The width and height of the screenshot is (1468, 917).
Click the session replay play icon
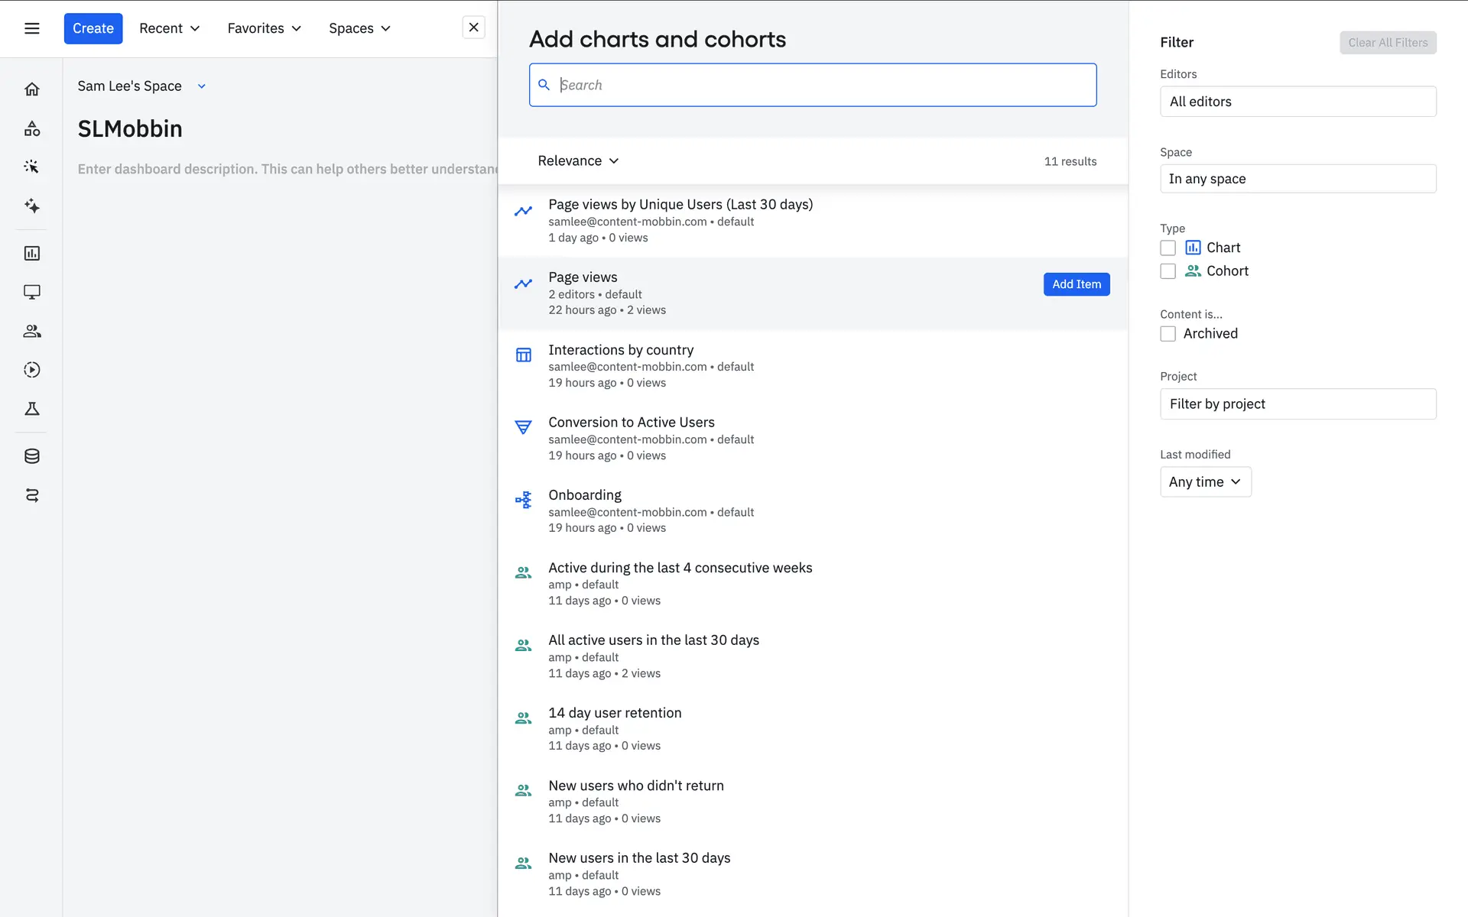click(x=31, y=370)
